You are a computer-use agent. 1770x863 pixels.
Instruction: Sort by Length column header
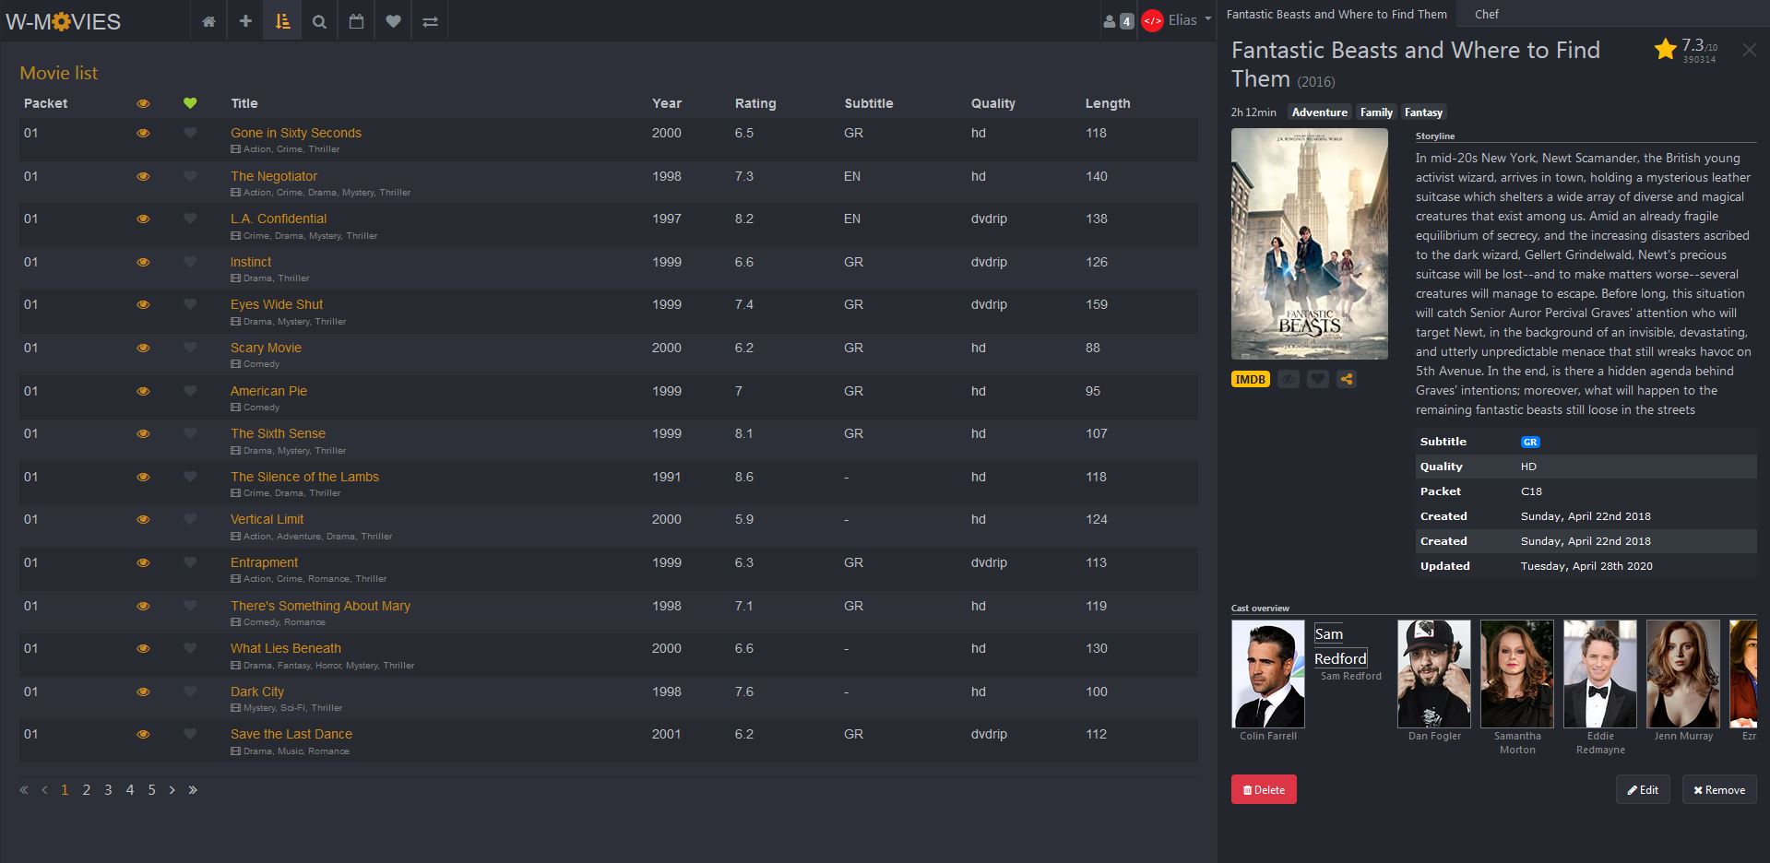point(1108,103)
